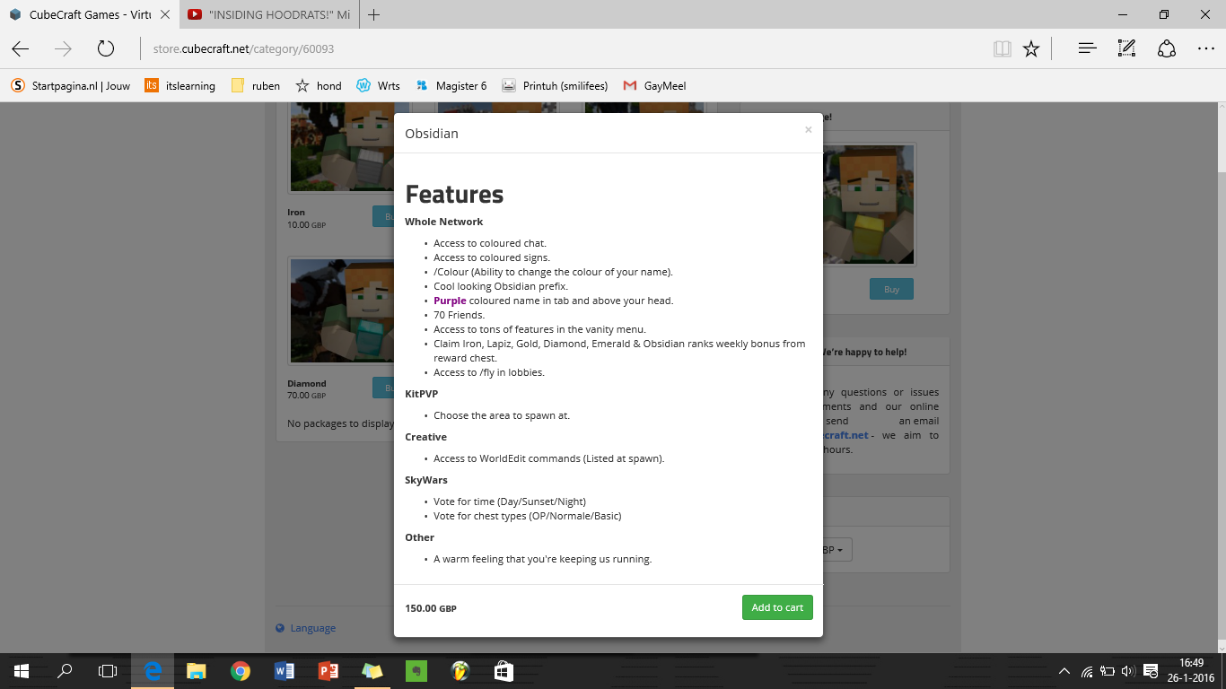Open the More actions ellipsis menu
The height and width of the screenshot is (689, 1226).
[1205, 48]
